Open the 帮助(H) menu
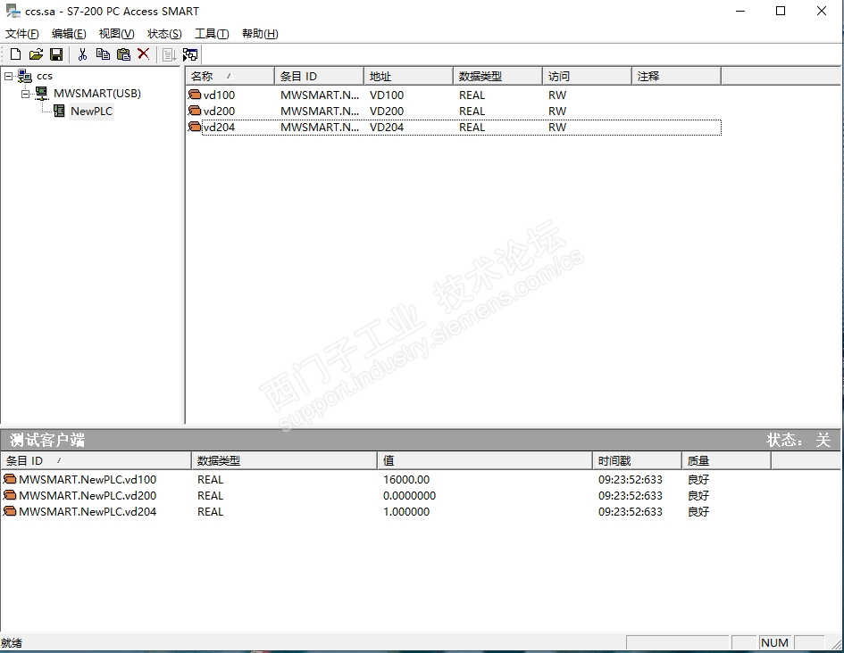 click(x=260, y=34)
